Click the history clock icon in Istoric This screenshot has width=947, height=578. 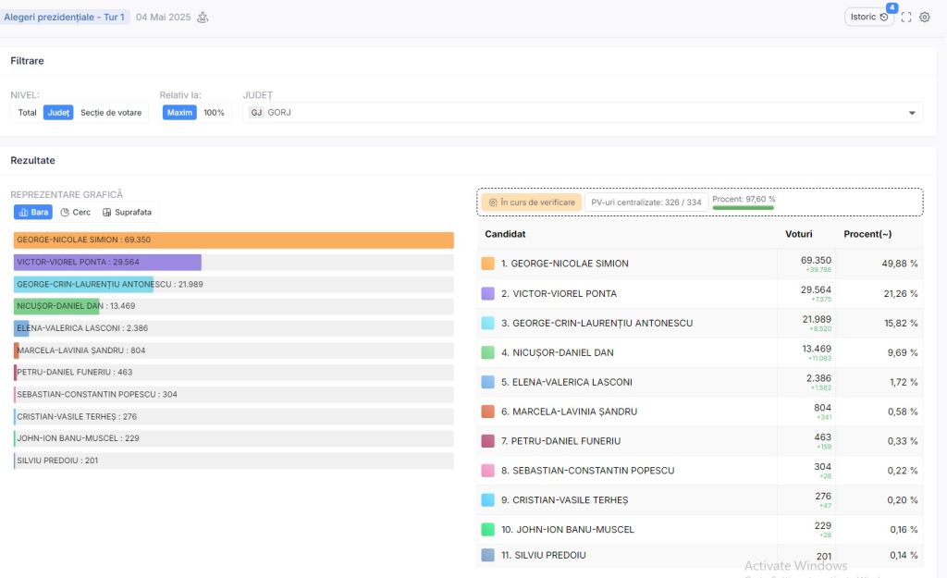pyautogui.click(x=884, y=17)
